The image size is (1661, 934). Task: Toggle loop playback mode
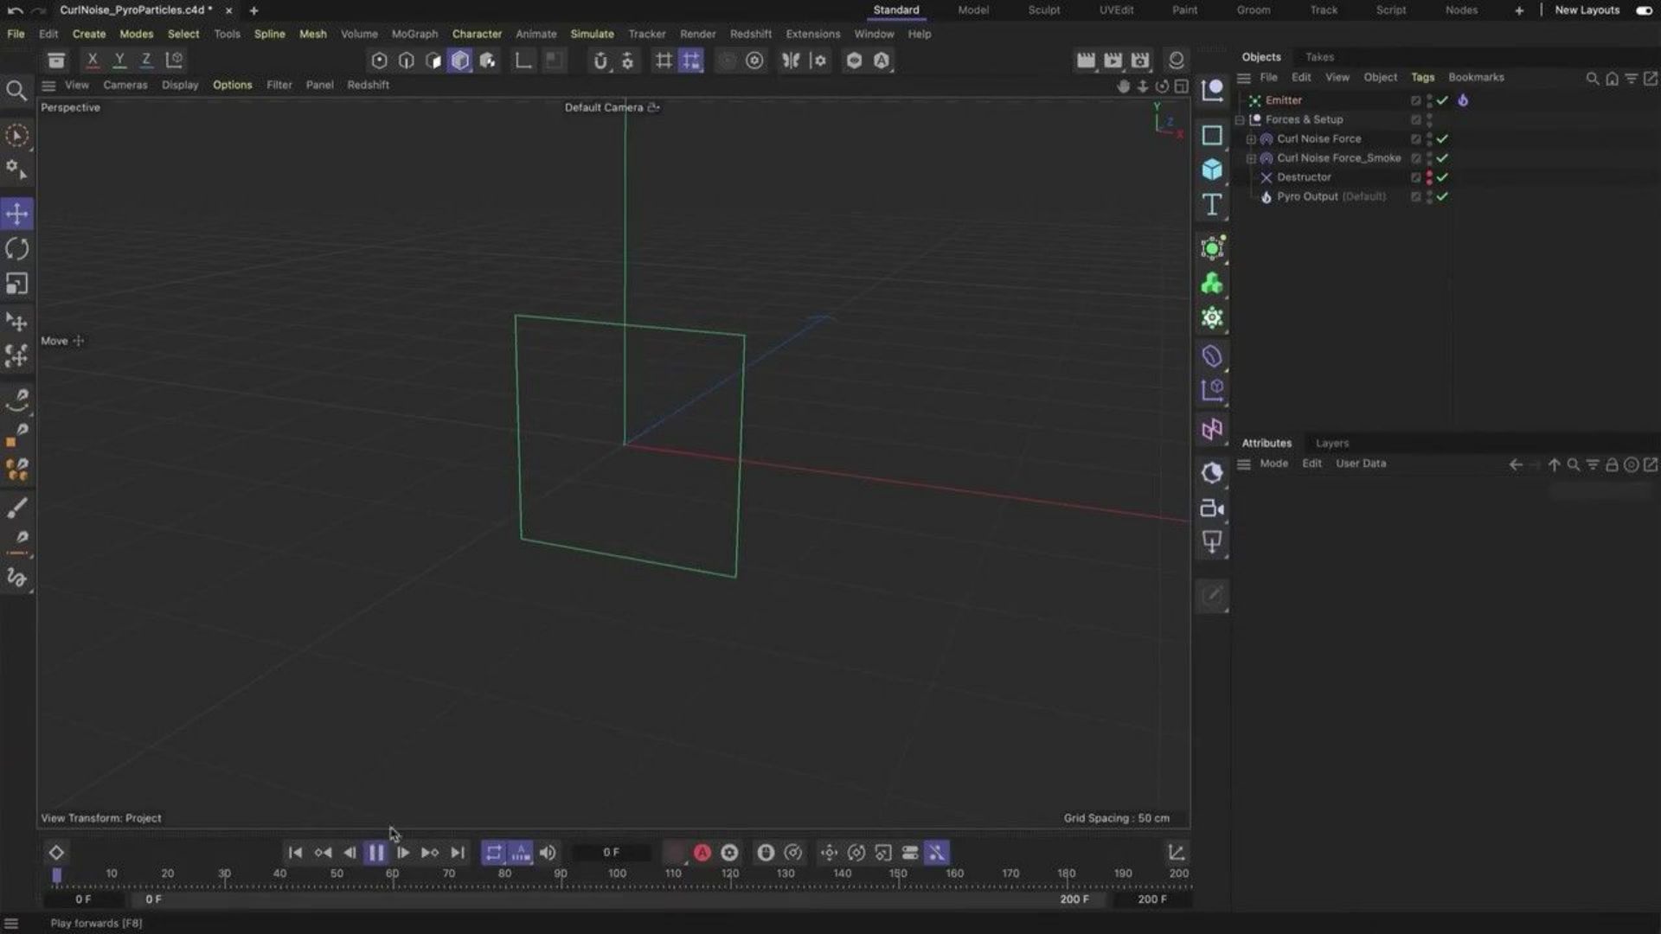coord(493,853)
